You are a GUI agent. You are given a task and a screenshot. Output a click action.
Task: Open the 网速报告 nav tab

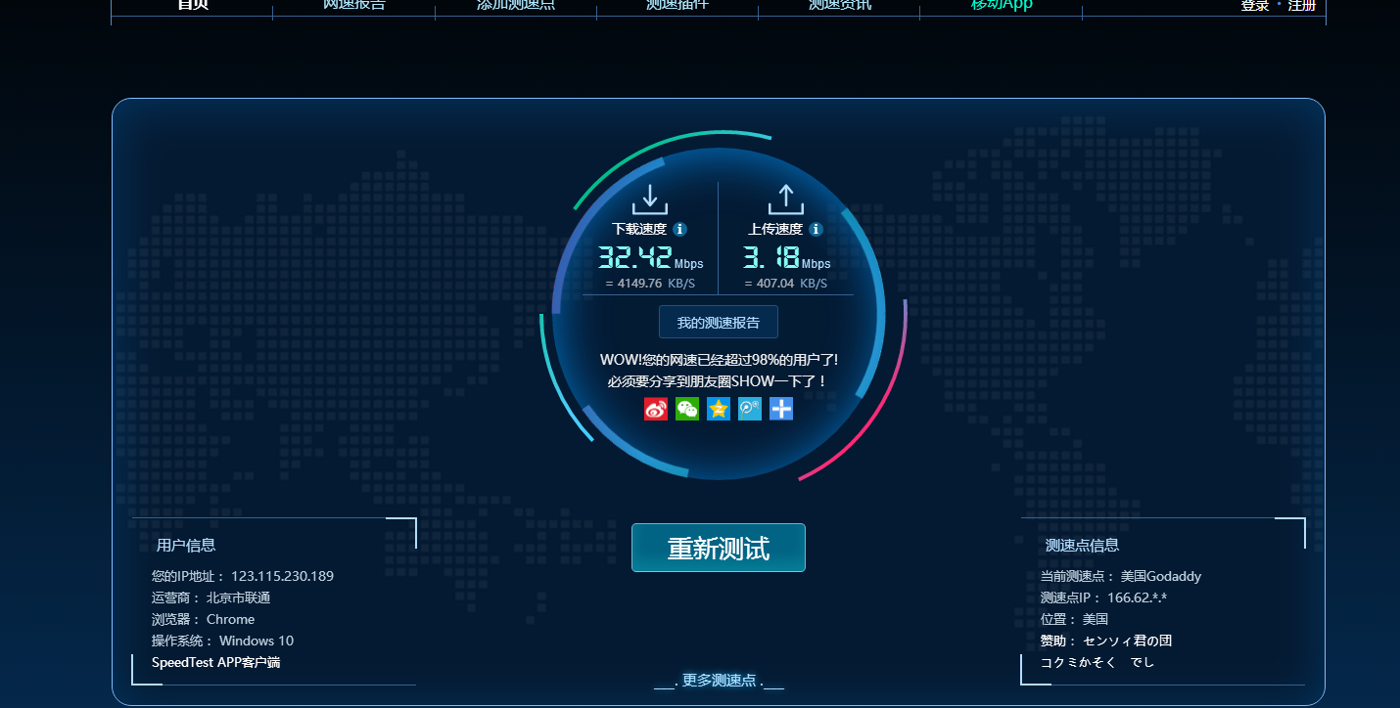click(354, 6)
